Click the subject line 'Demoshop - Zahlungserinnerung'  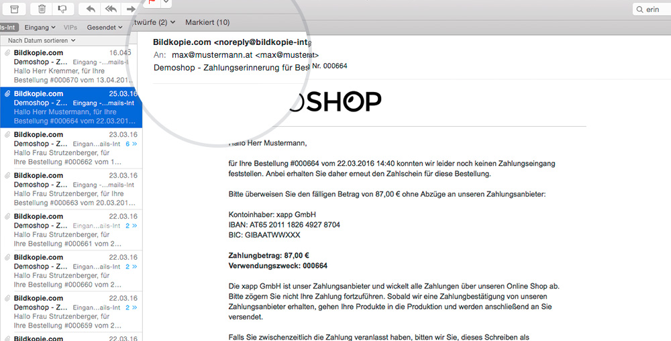(x=231, y=68)
